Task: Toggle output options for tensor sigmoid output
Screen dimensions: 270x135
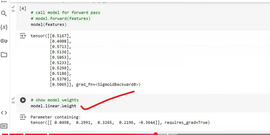Action: point(23,36)
